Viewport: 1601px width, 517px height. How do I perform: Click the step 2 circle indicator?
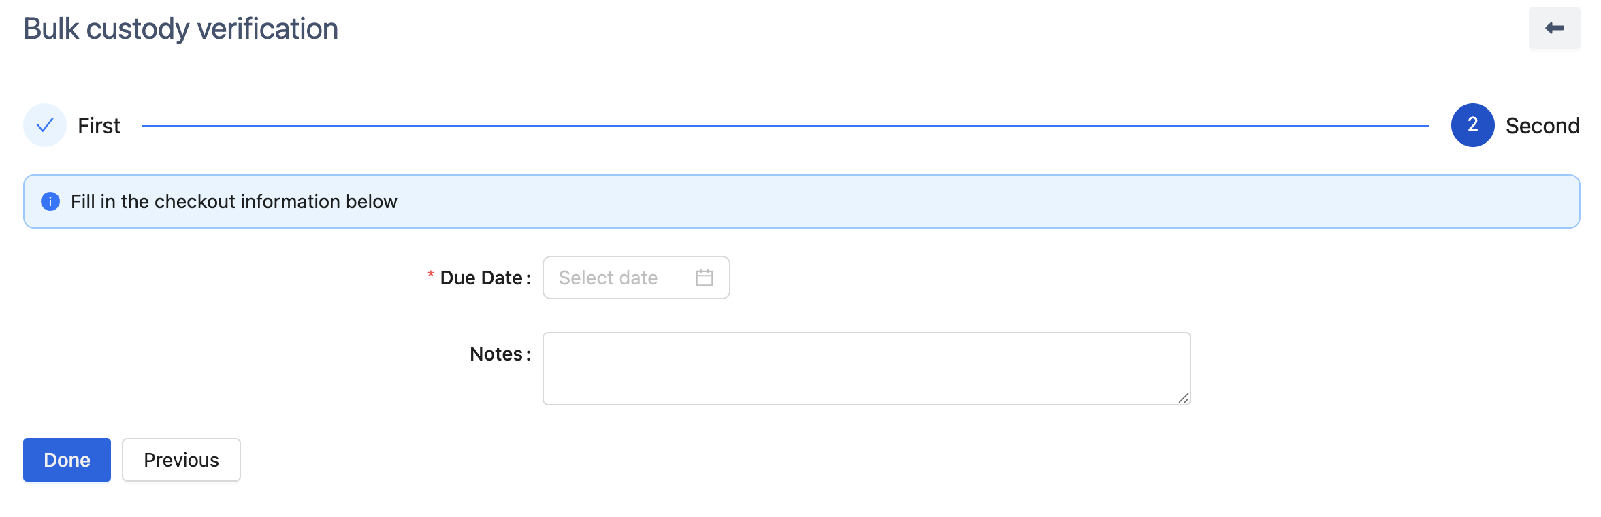[1472, 125]
